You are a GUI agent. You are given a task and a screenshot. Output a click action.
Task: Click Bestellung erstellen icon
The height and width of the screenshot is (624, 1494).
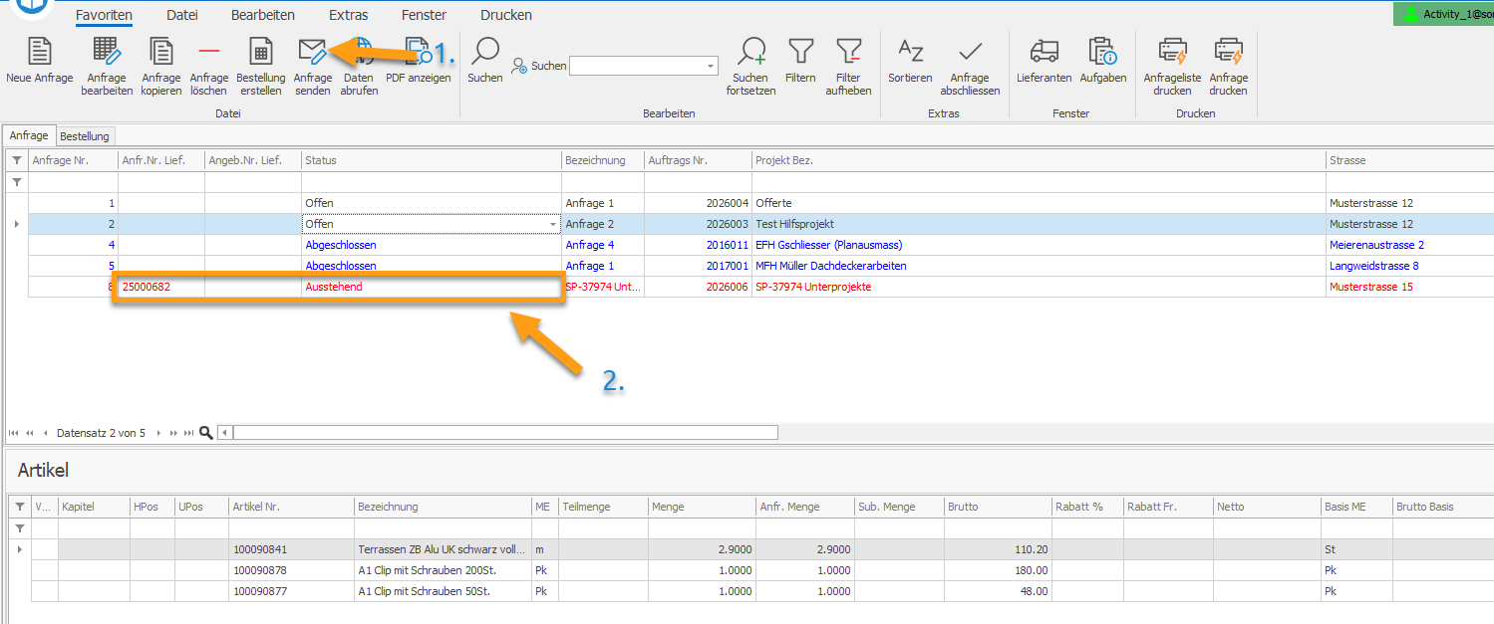click(x=261, y=51)
